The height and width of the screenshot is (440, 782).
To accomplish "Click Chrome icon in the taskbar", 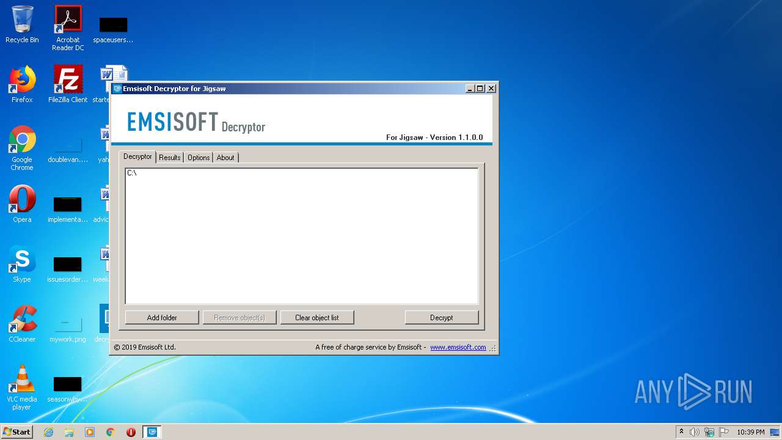I will tap(111, 432).
